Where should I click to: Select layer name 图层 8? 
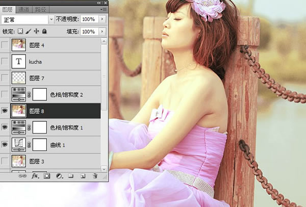(37, 111)
